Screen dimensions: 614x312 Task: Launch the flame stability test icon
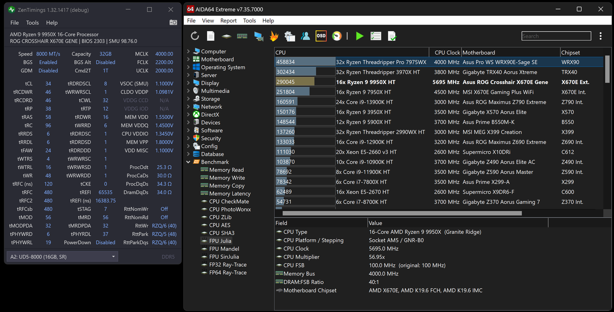click(274, 36)
